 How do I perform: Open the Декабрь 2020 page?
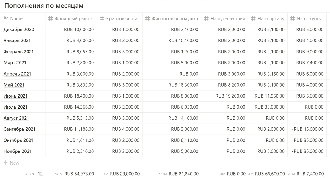pos(19,29)
